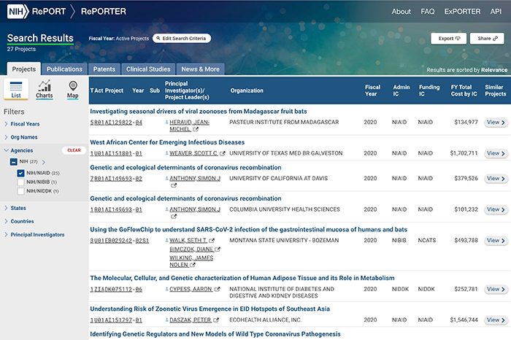
Task: Click the NIH (27) drill-in arrow
Action: pos(44,162)
